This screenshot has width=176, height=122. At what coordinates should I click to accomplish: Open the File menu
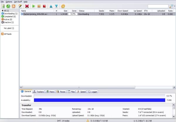tap(2, 2)
